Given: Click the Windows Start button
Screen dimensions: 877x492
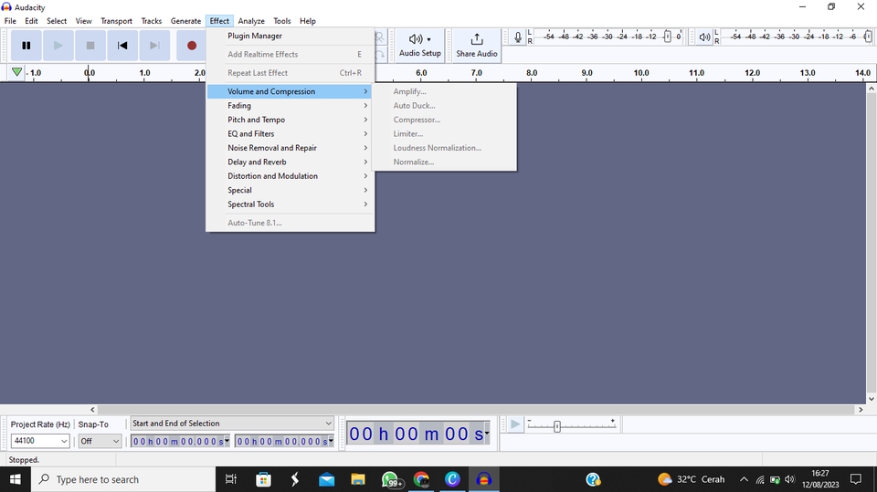Looking at the screenshot, I should (x=16, y=480).
